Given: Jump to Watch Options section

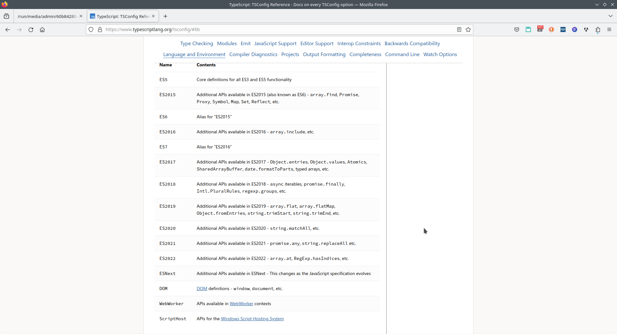Looking at the screenshot, I should 440,54.
